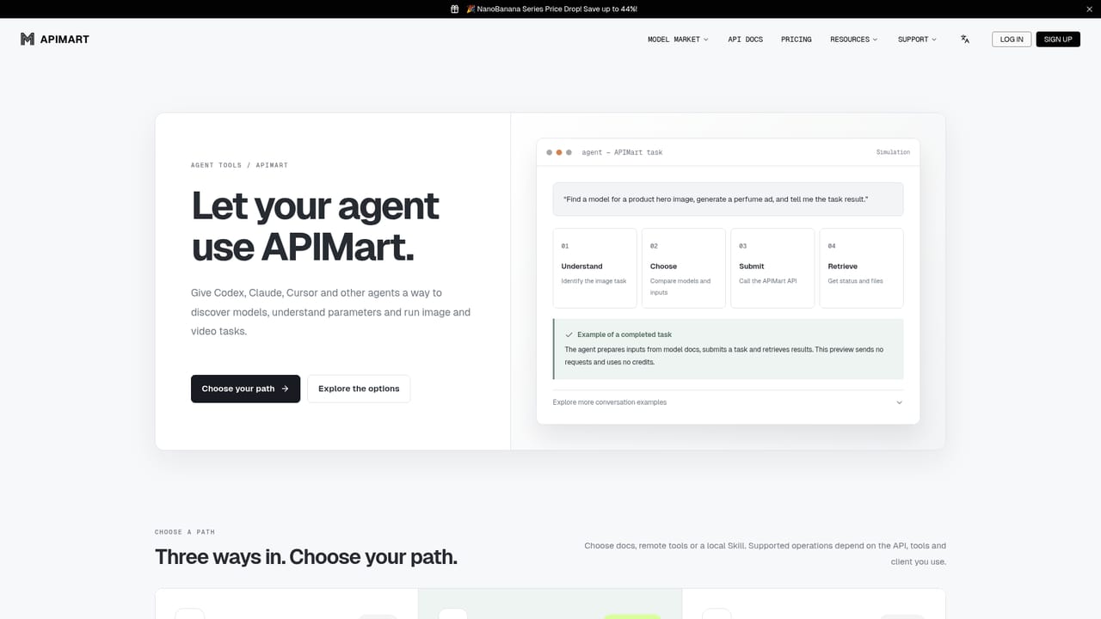Dismiss the NanoBanana promo banner
Viewport: 1101px width, 619px height.
click(1089, 9)
